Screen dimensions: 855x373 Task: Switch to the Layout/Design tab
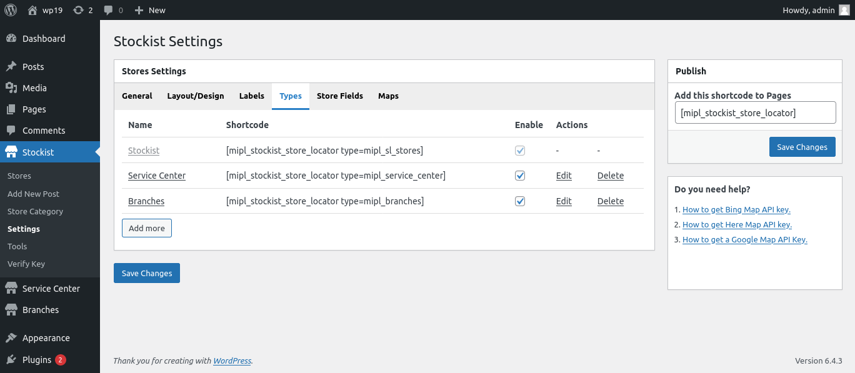pyautogui.click(x=195, y=96)
